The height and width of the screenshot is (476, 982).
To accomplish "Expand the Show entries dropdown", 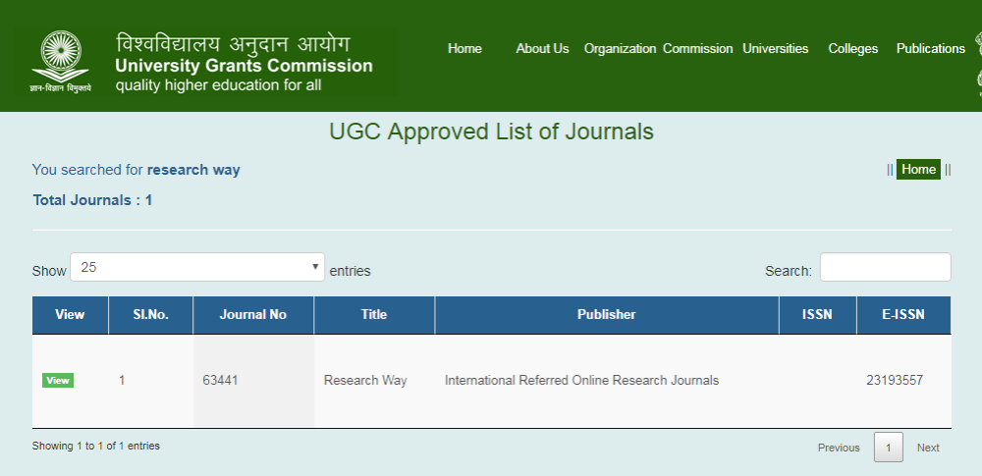I will tap(197, 267).
